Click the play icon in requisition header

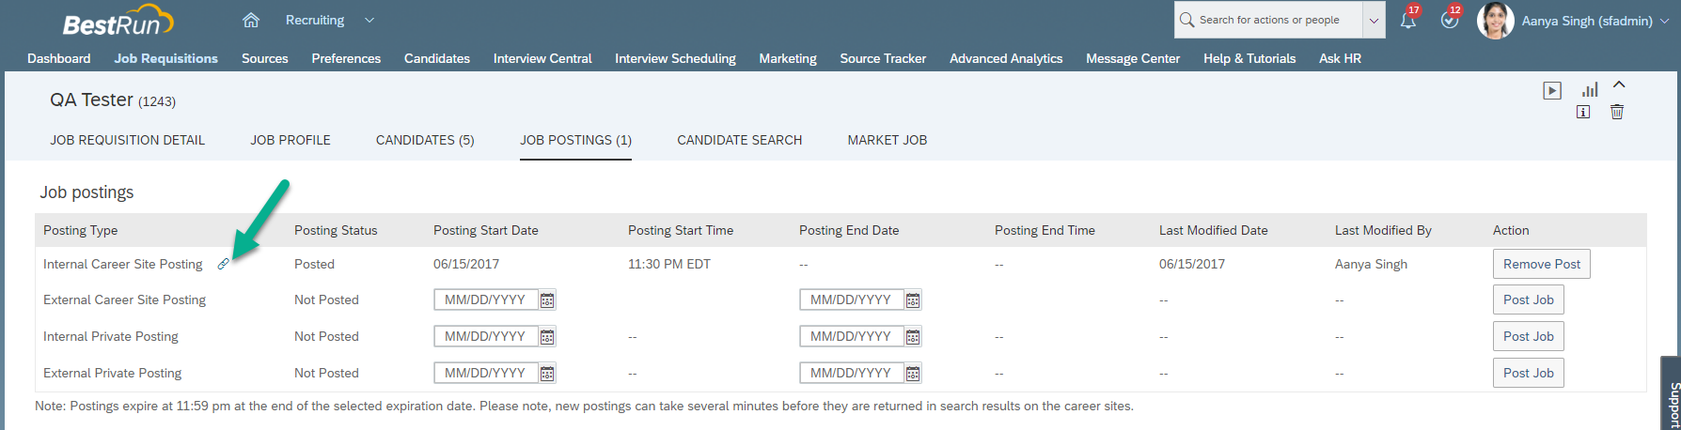[1552, 90]
